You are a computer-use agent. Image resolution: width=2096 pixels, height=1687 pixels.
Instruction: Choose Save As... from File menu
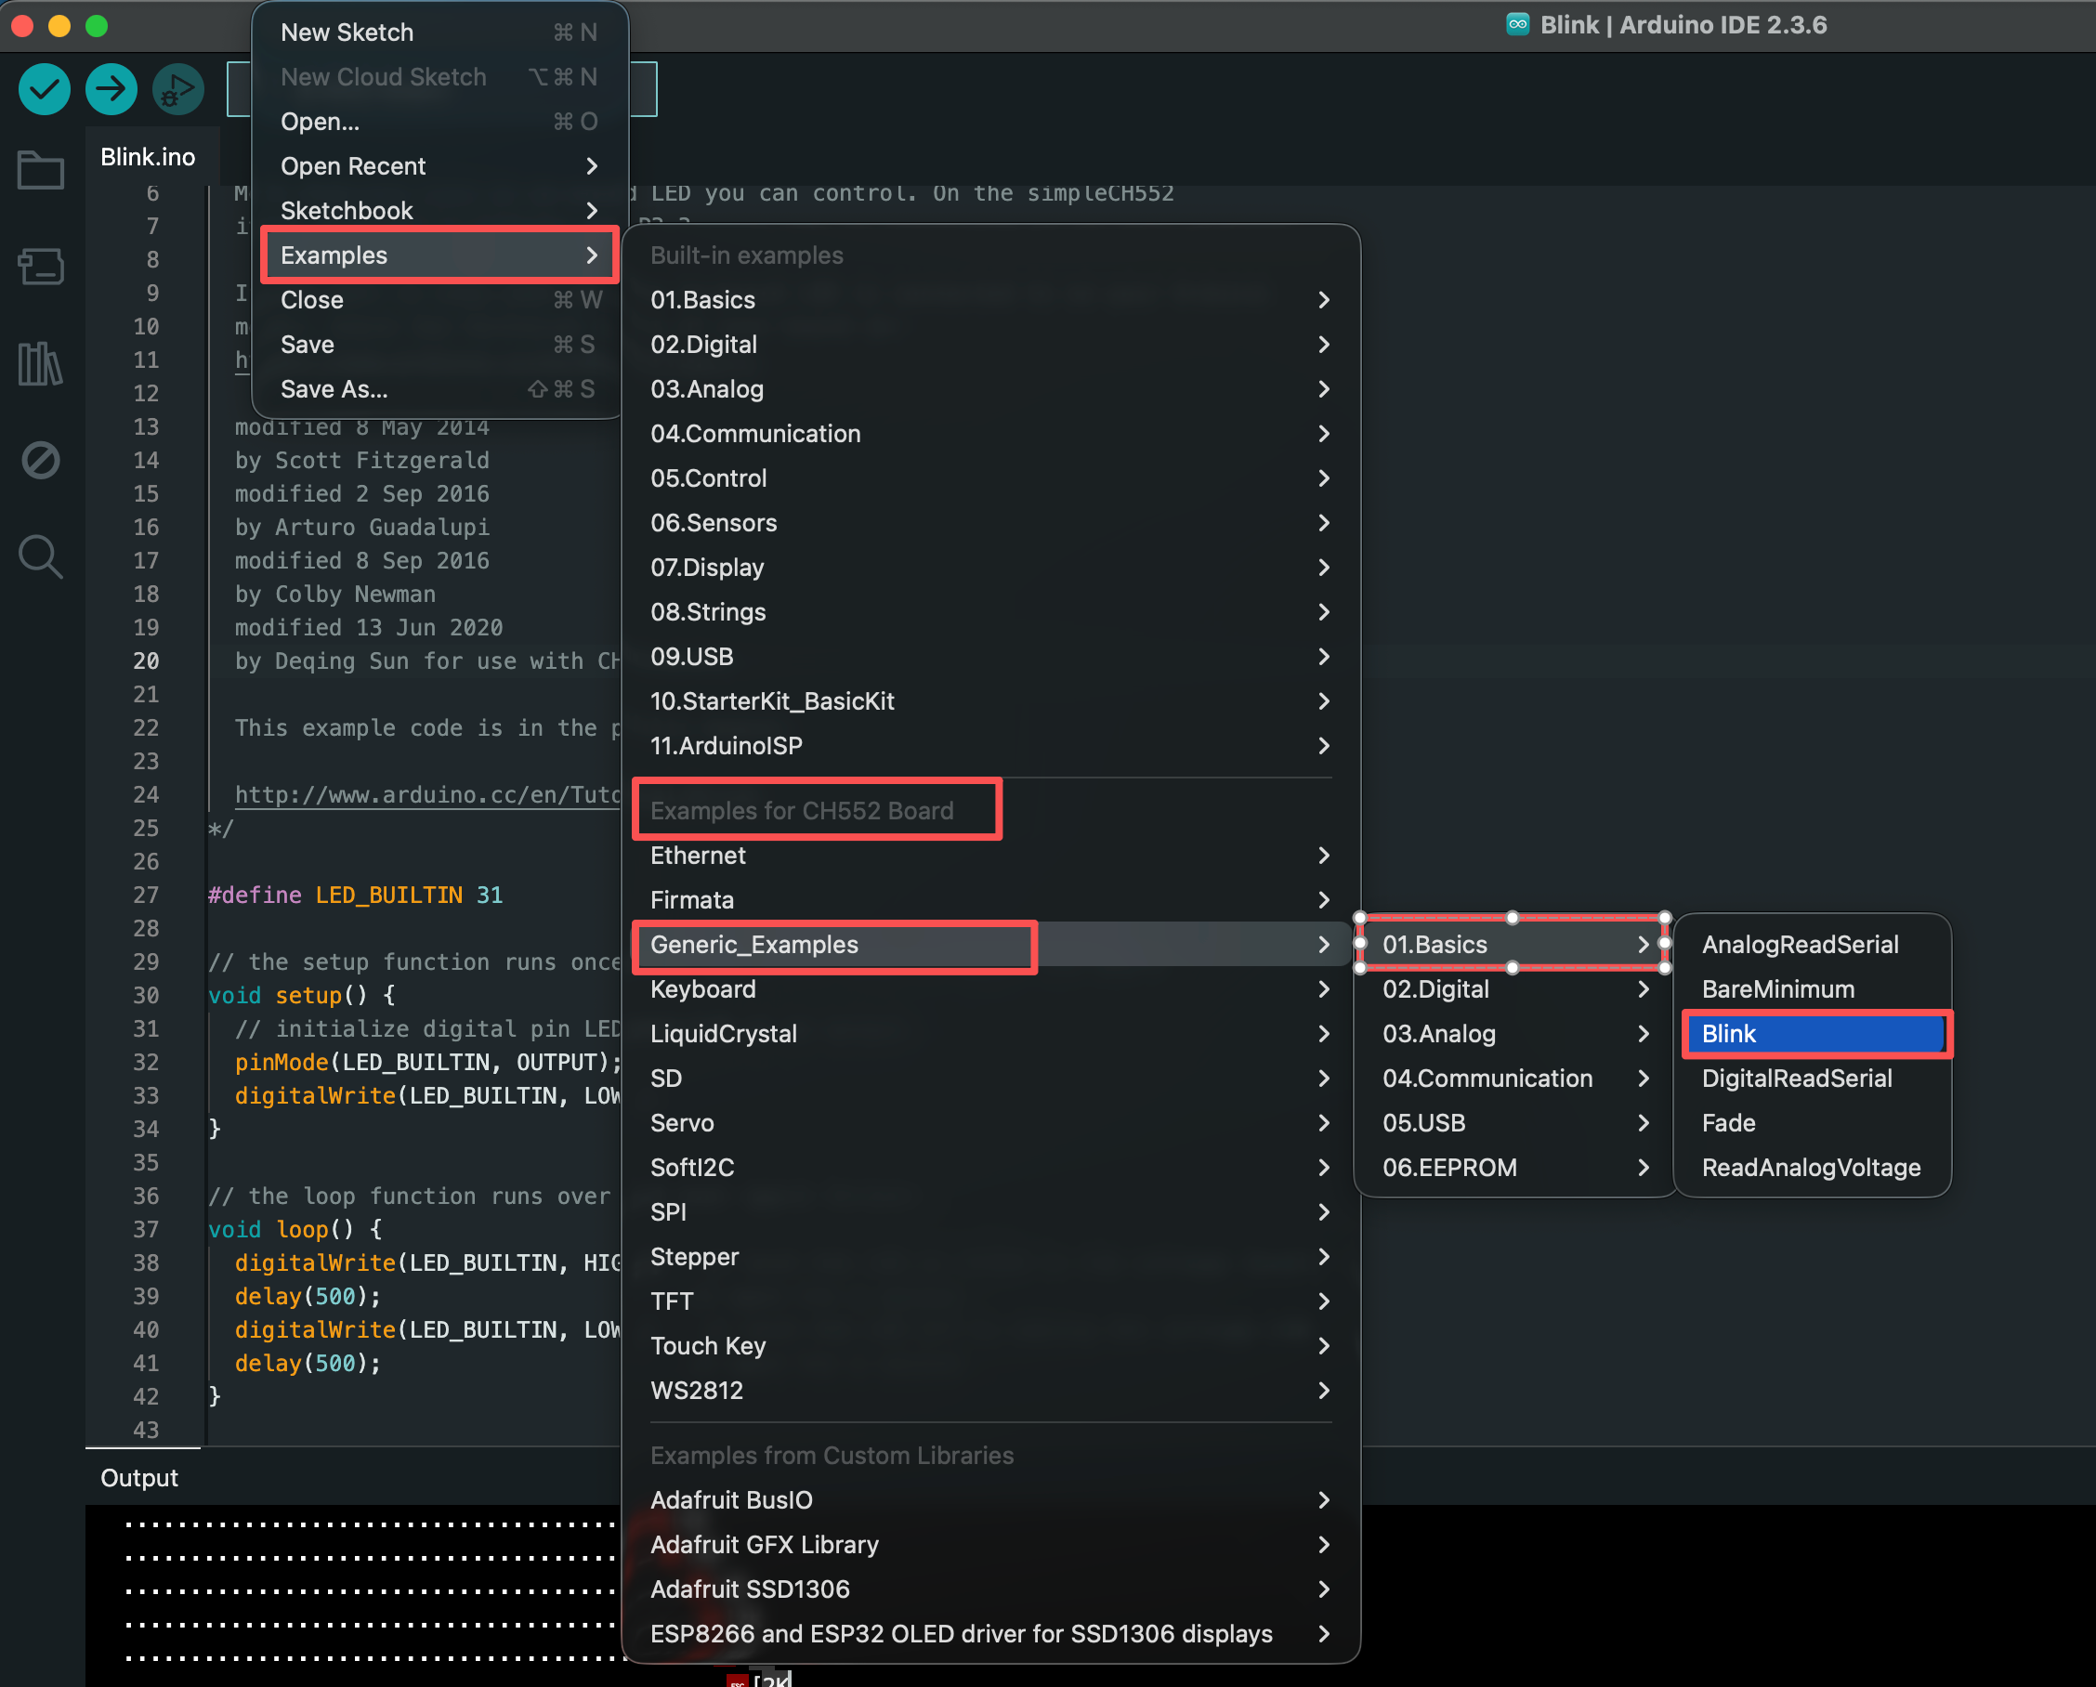click(334, 388)
